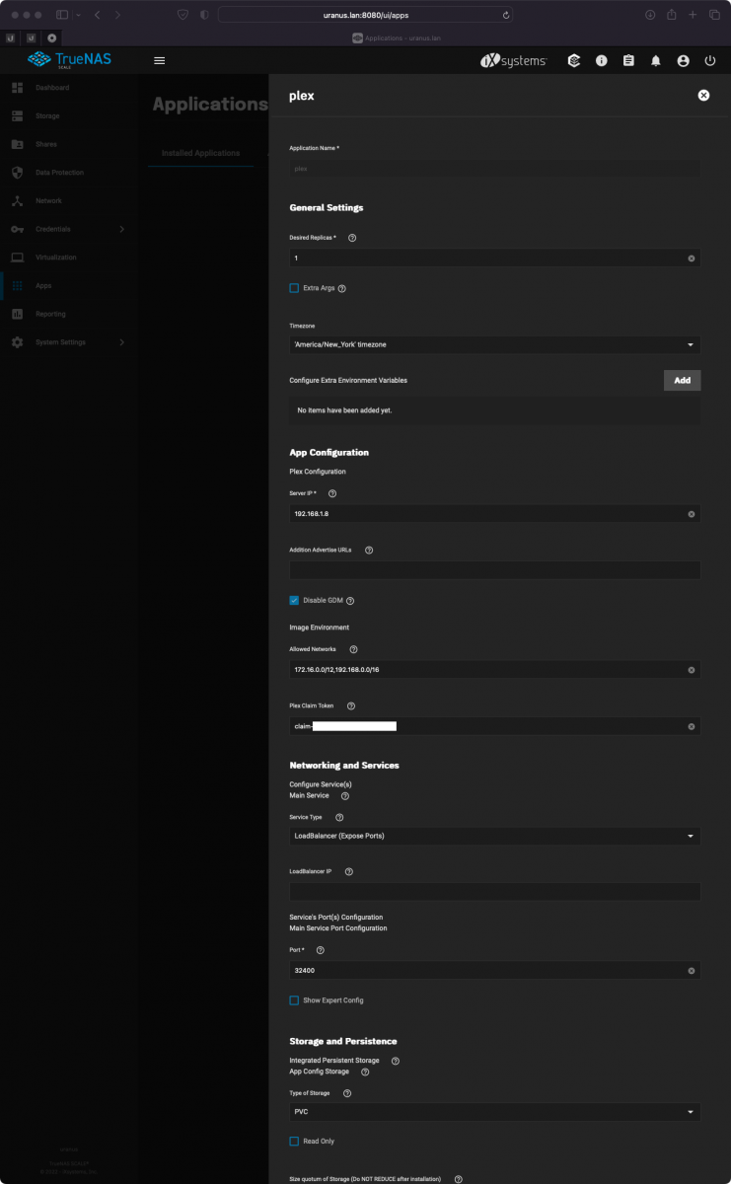Open a new Safari tab

click(693, 15)
